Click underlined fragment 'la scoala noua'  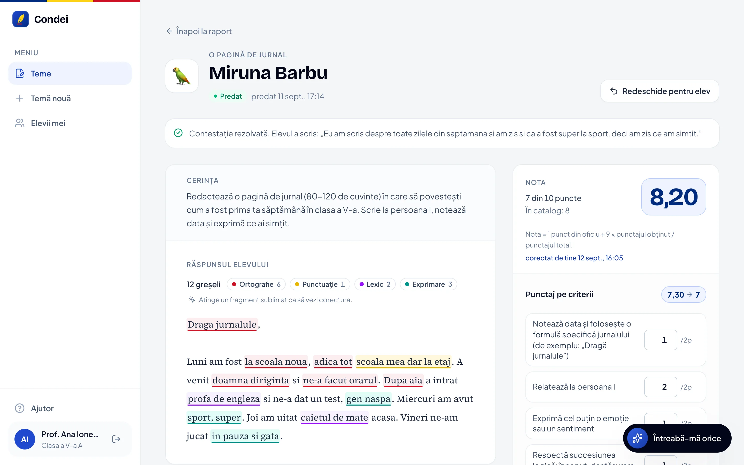(276, 362)
